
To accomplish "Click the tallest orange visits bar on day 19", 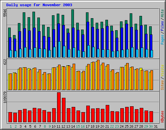I will point(98,75).
